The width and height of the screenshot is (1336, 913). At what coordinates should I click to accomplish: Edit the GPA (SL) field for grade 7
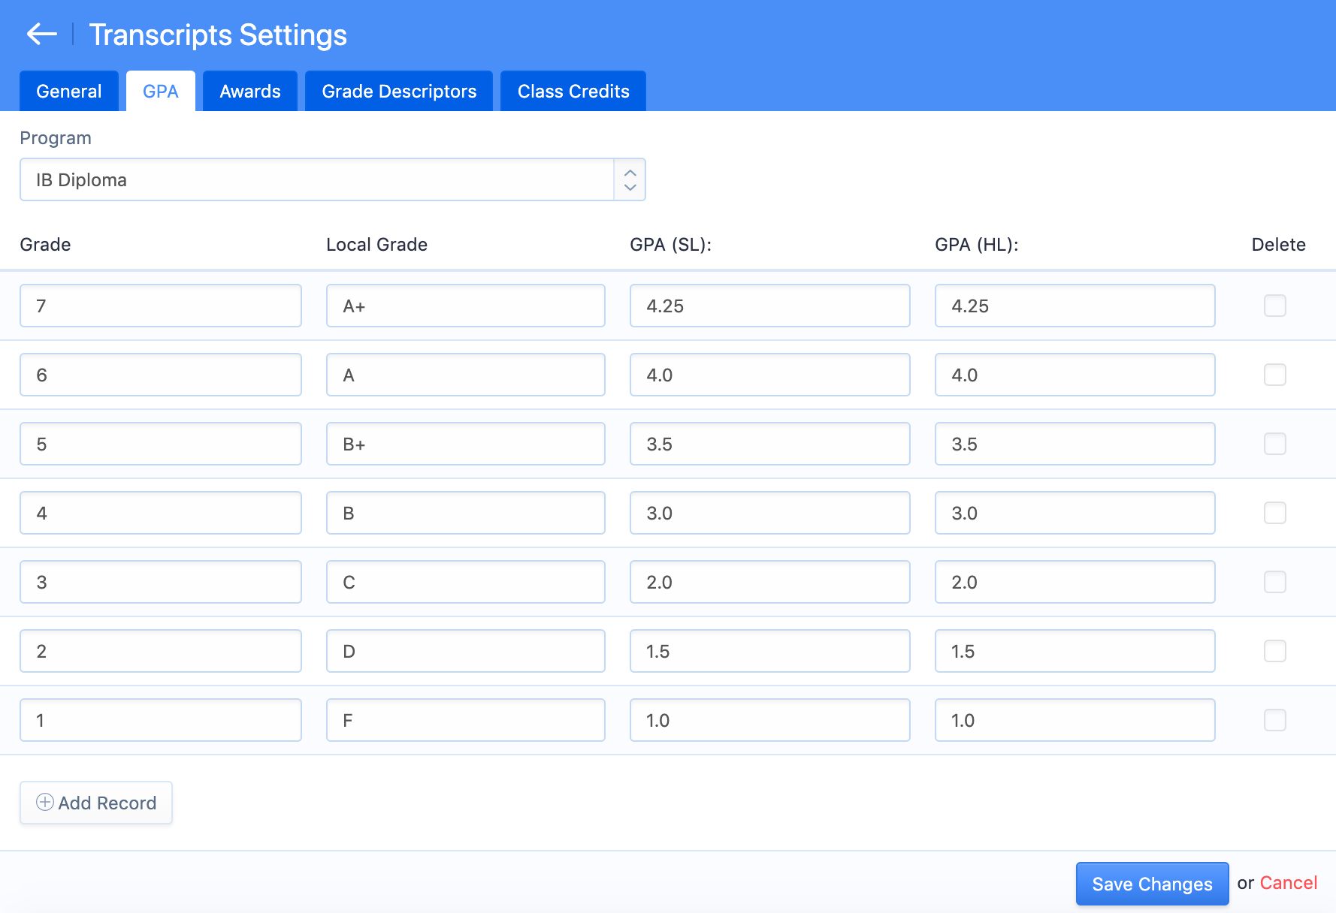[x=770, y=306]
